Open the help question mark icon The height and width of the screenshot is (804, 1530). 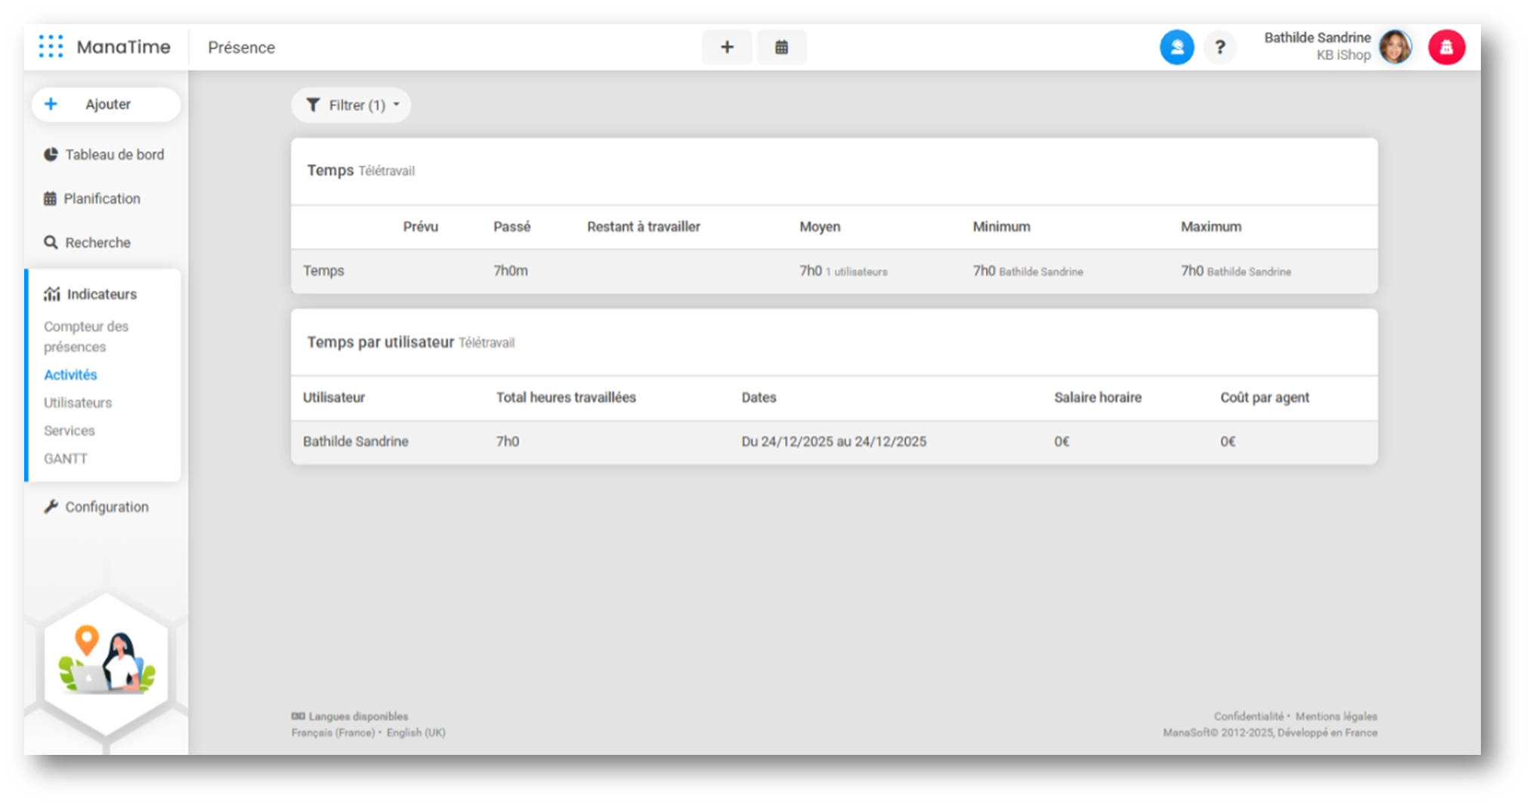pos(1219,48)
